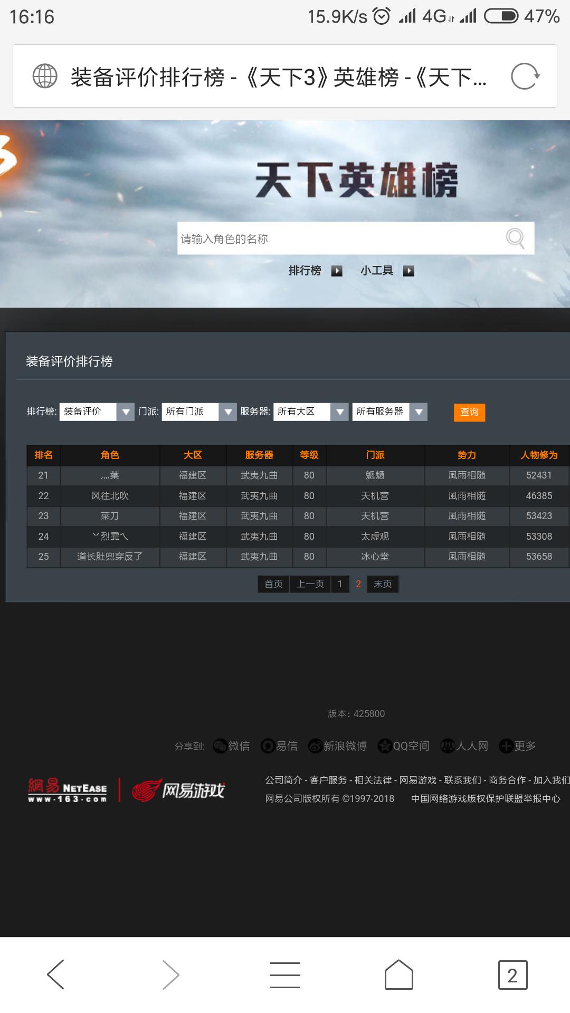Share to 新浪微博 icon
The width and height of the screenshot is (570, 1013).
(315, 746)
